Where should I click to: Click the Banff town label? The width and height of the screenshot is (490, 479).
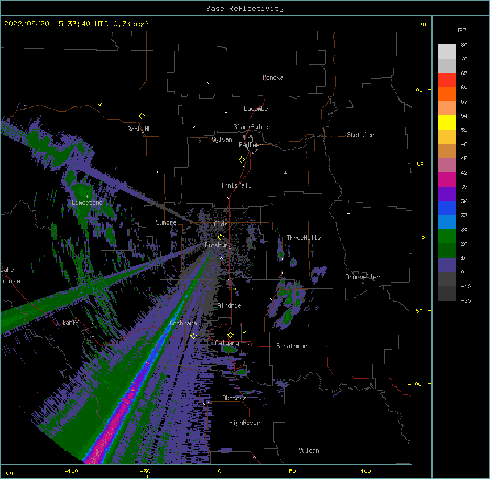click(70, 323)
